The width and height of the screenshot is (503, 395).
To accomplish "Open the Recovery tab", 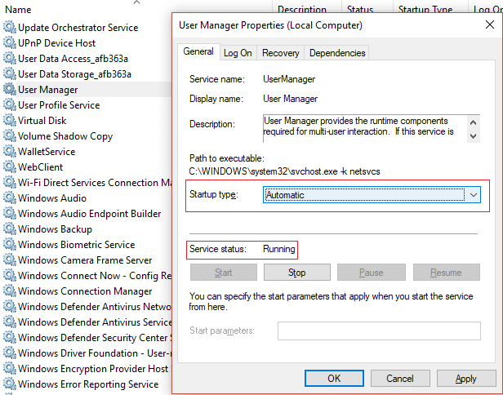I will tap(280, 53).
